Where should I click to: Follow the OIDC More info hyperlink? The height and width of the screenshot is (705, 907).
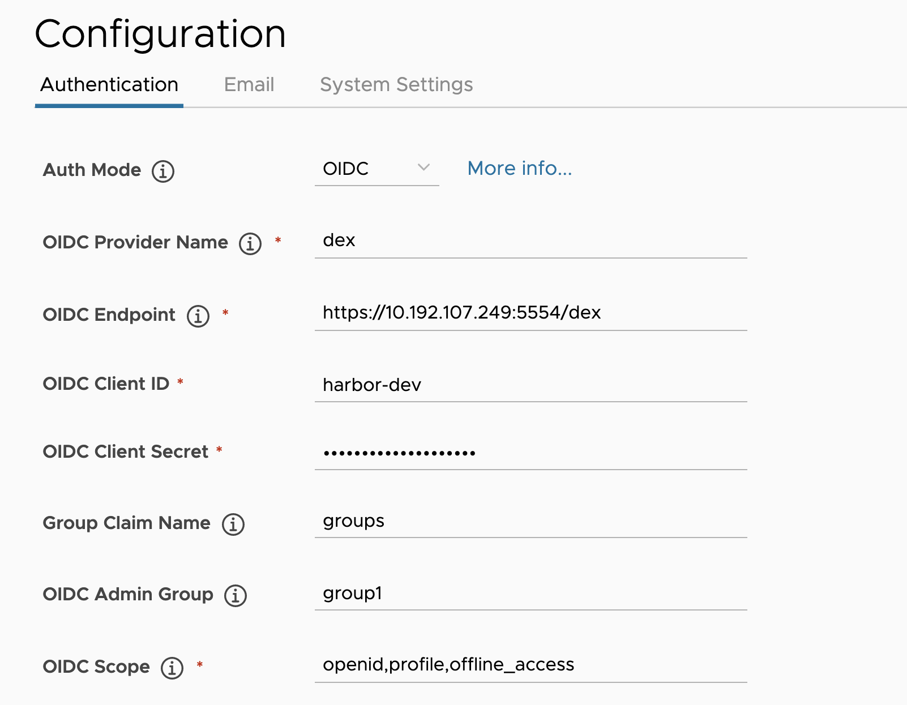[519, 168]
